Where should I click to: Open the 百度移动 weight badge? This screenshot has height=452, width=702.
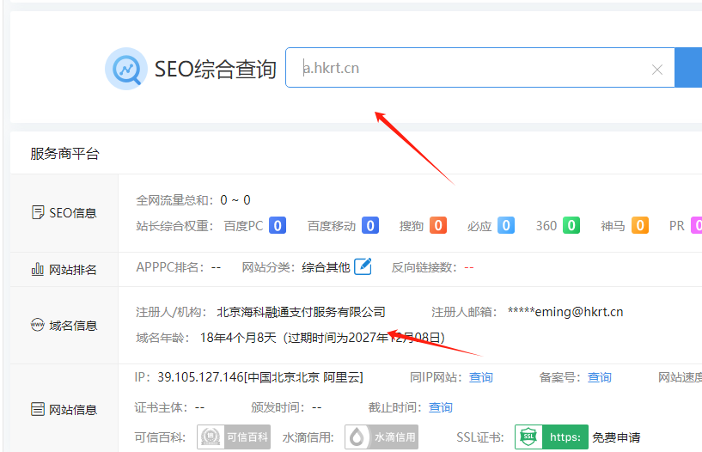click(370, 225)
